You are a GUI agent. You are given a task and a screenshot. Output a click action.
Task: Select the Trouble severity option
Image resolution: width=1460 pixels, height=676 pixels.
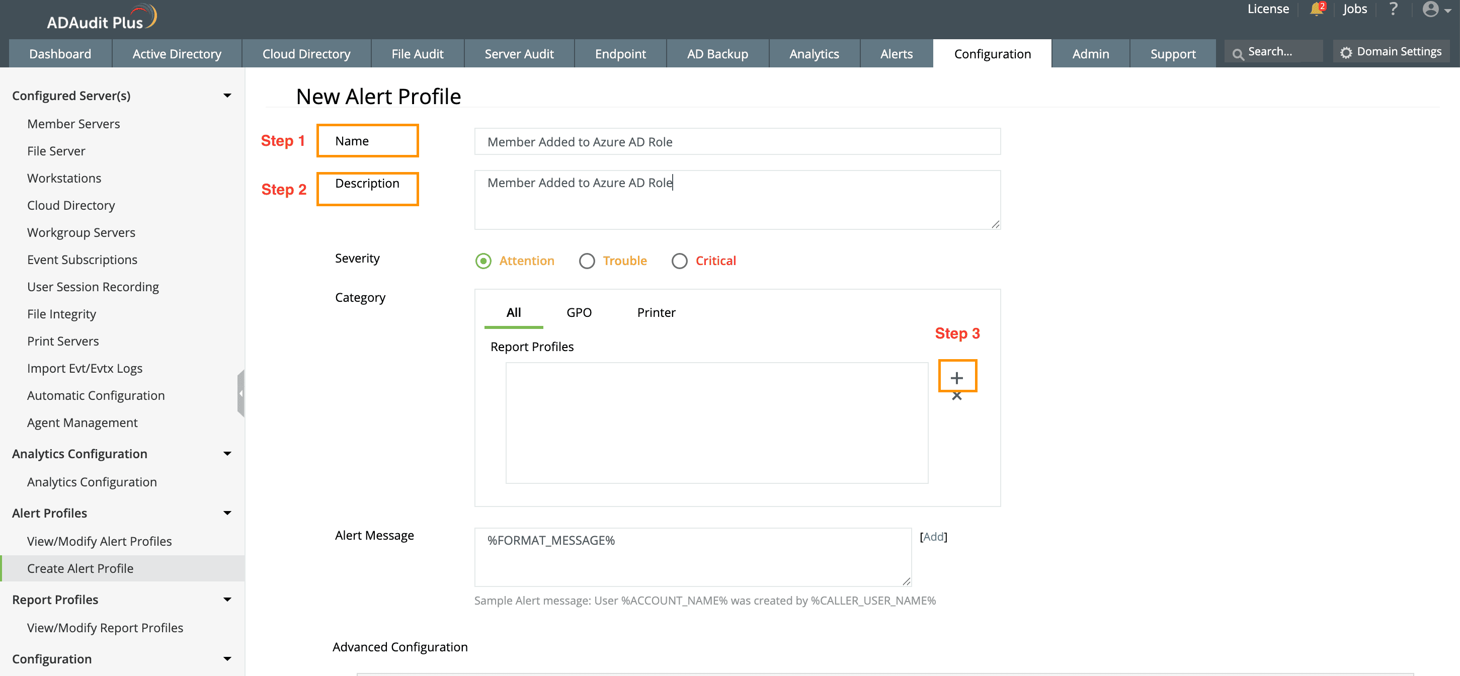(587, 261)
